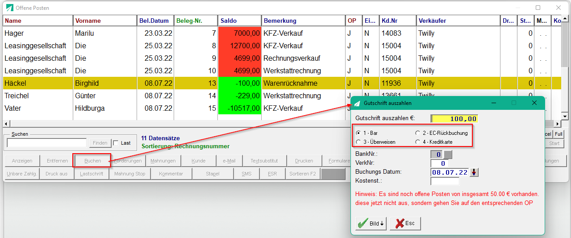The image size is (571, 238).
Task: Click the Anzeigen button
Action: (x=22, y=161)
